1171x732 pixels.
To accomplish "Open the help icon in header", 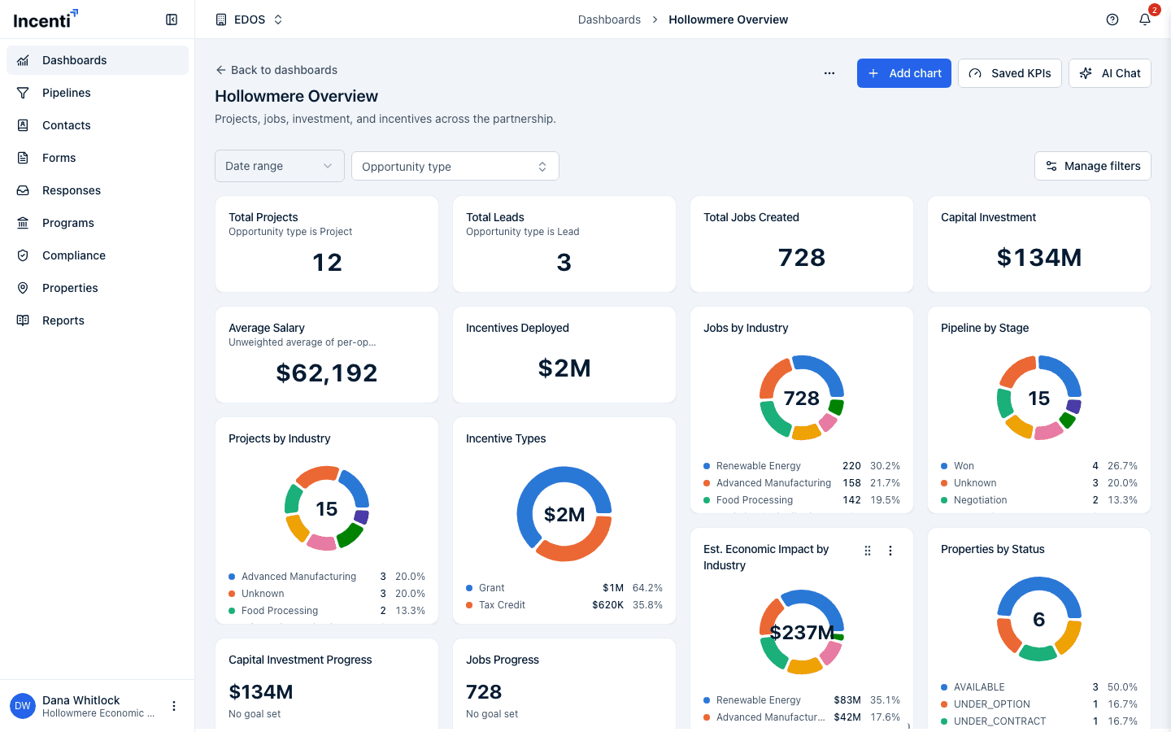I will tap(1112, 20).
